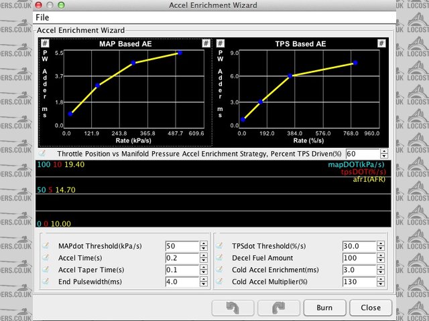This screenshot has width=429, height=321.
Task: Increase MAPdot Threshold with up arrow
Action: pyautogui.click(x=203, y=243)
